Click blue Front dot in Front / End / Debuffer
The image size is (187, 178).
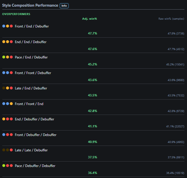tap(4, 26)
